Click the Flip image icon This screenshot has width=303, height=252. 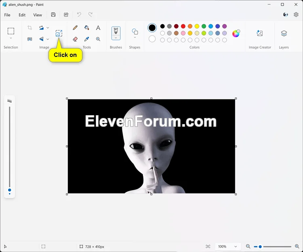(41, 39)
